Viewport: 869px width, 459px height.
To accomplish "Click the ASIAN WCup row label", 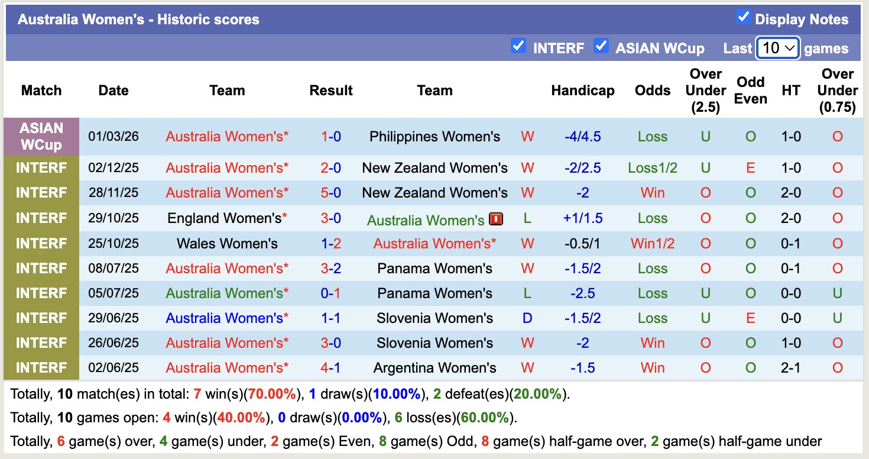I will (x=40, y=137).
